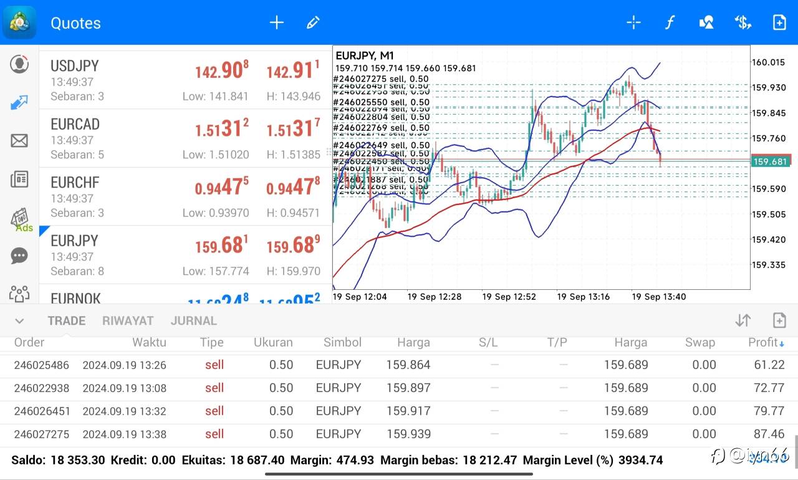
Task: Select the quotes arrows icon in sidebar
Action: click(19, 102)
